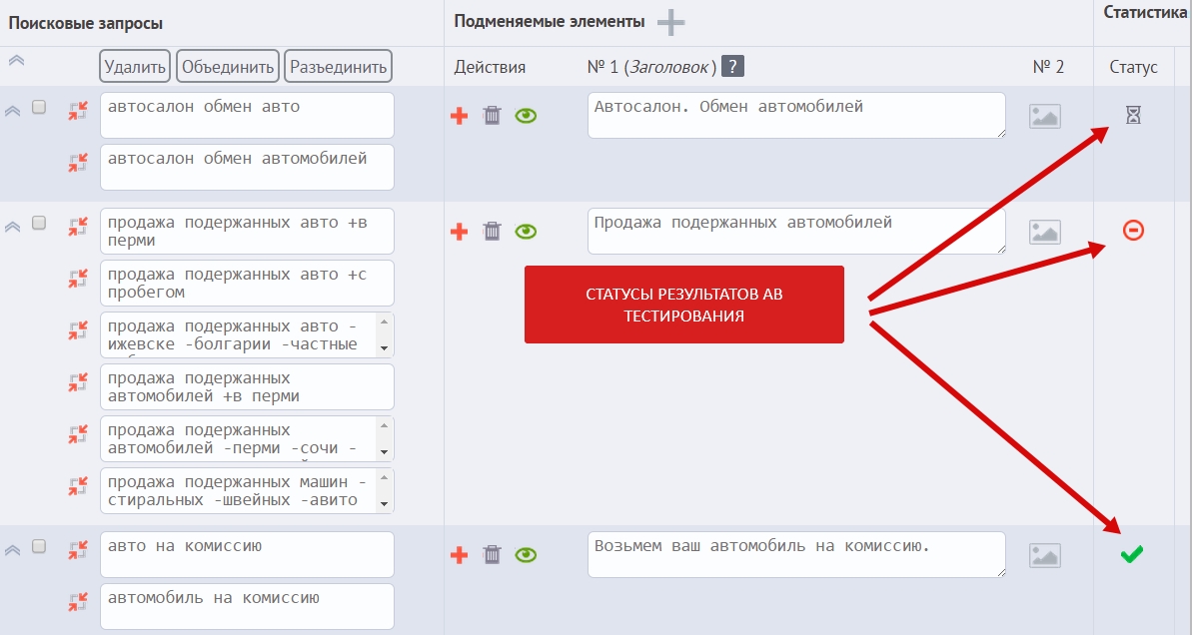Click the 'Статистика' column header
The width and height of the screenshot is (1192, 635).
tap(1145, 12)
